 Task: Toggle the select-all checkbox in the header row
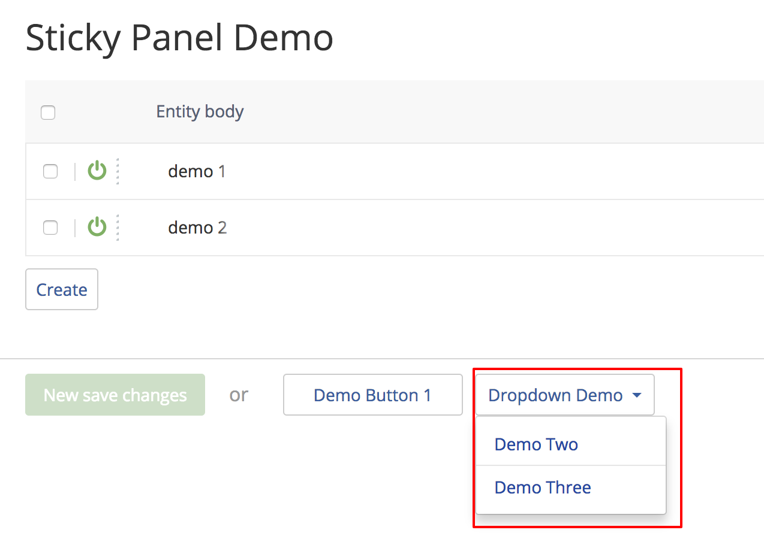tap(48, 112)
